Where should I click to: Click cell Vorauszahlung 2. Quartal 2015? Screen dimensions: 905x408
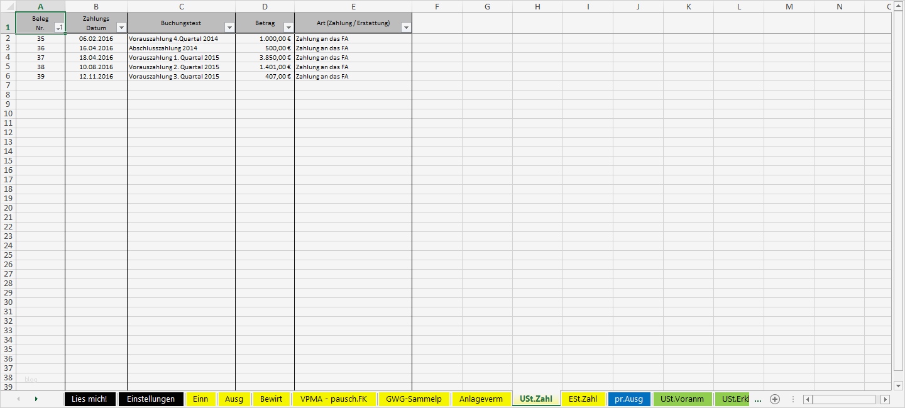tap(182, 67)
